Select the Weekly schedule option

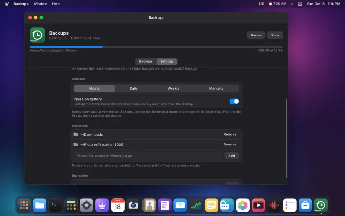click(173, 88)
